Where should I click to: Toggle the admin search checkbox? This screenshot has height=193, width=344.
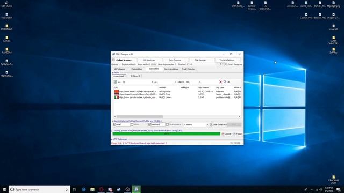pyautogui.click(x=132, y=124)
